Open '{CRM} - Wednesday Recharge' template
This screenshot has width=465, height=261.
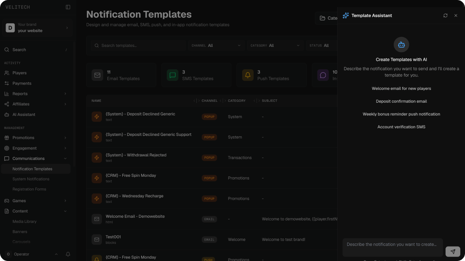tap(134, 196)
